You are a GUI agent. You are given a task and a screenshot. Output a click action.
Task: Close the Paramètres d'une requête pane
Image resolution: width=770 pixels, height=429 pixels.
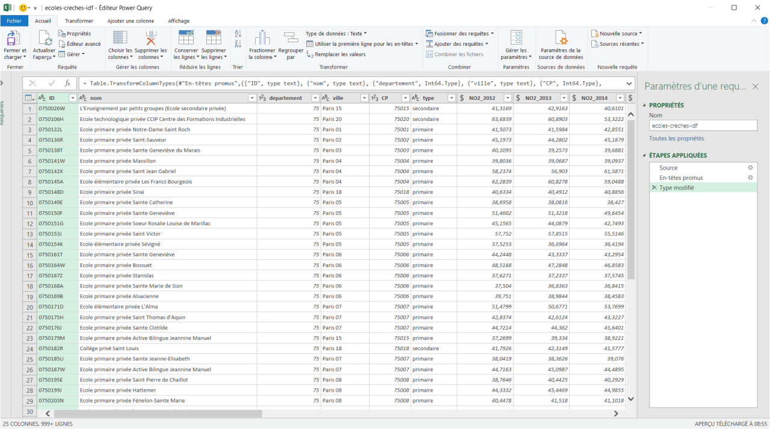(755, 87)
